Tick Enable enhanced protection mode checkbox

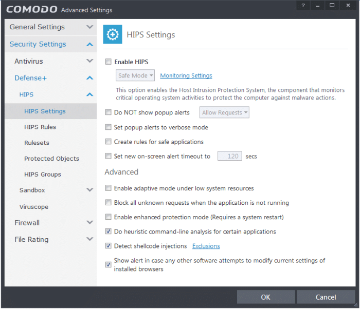coord(109,217)
